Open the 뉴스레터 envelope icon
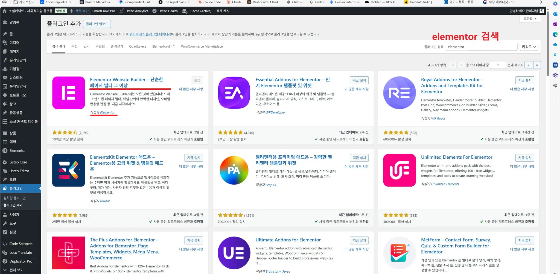The height and width of the screenshot is (274, 560). (5, 78)
